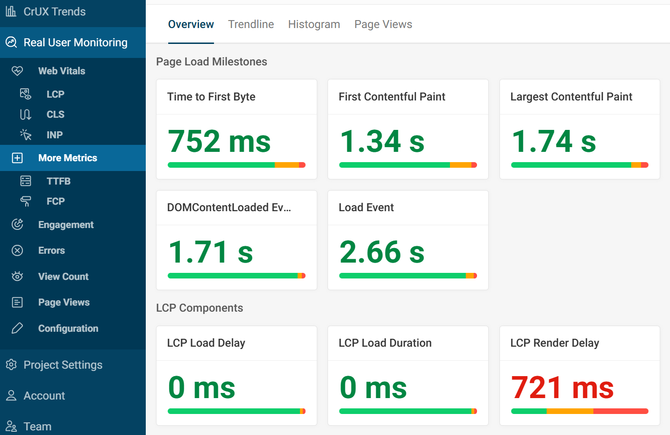Click the LCP Render Delay distribution bar
Image resolution: width=670 pixels, height=435 pixels.
579,411
